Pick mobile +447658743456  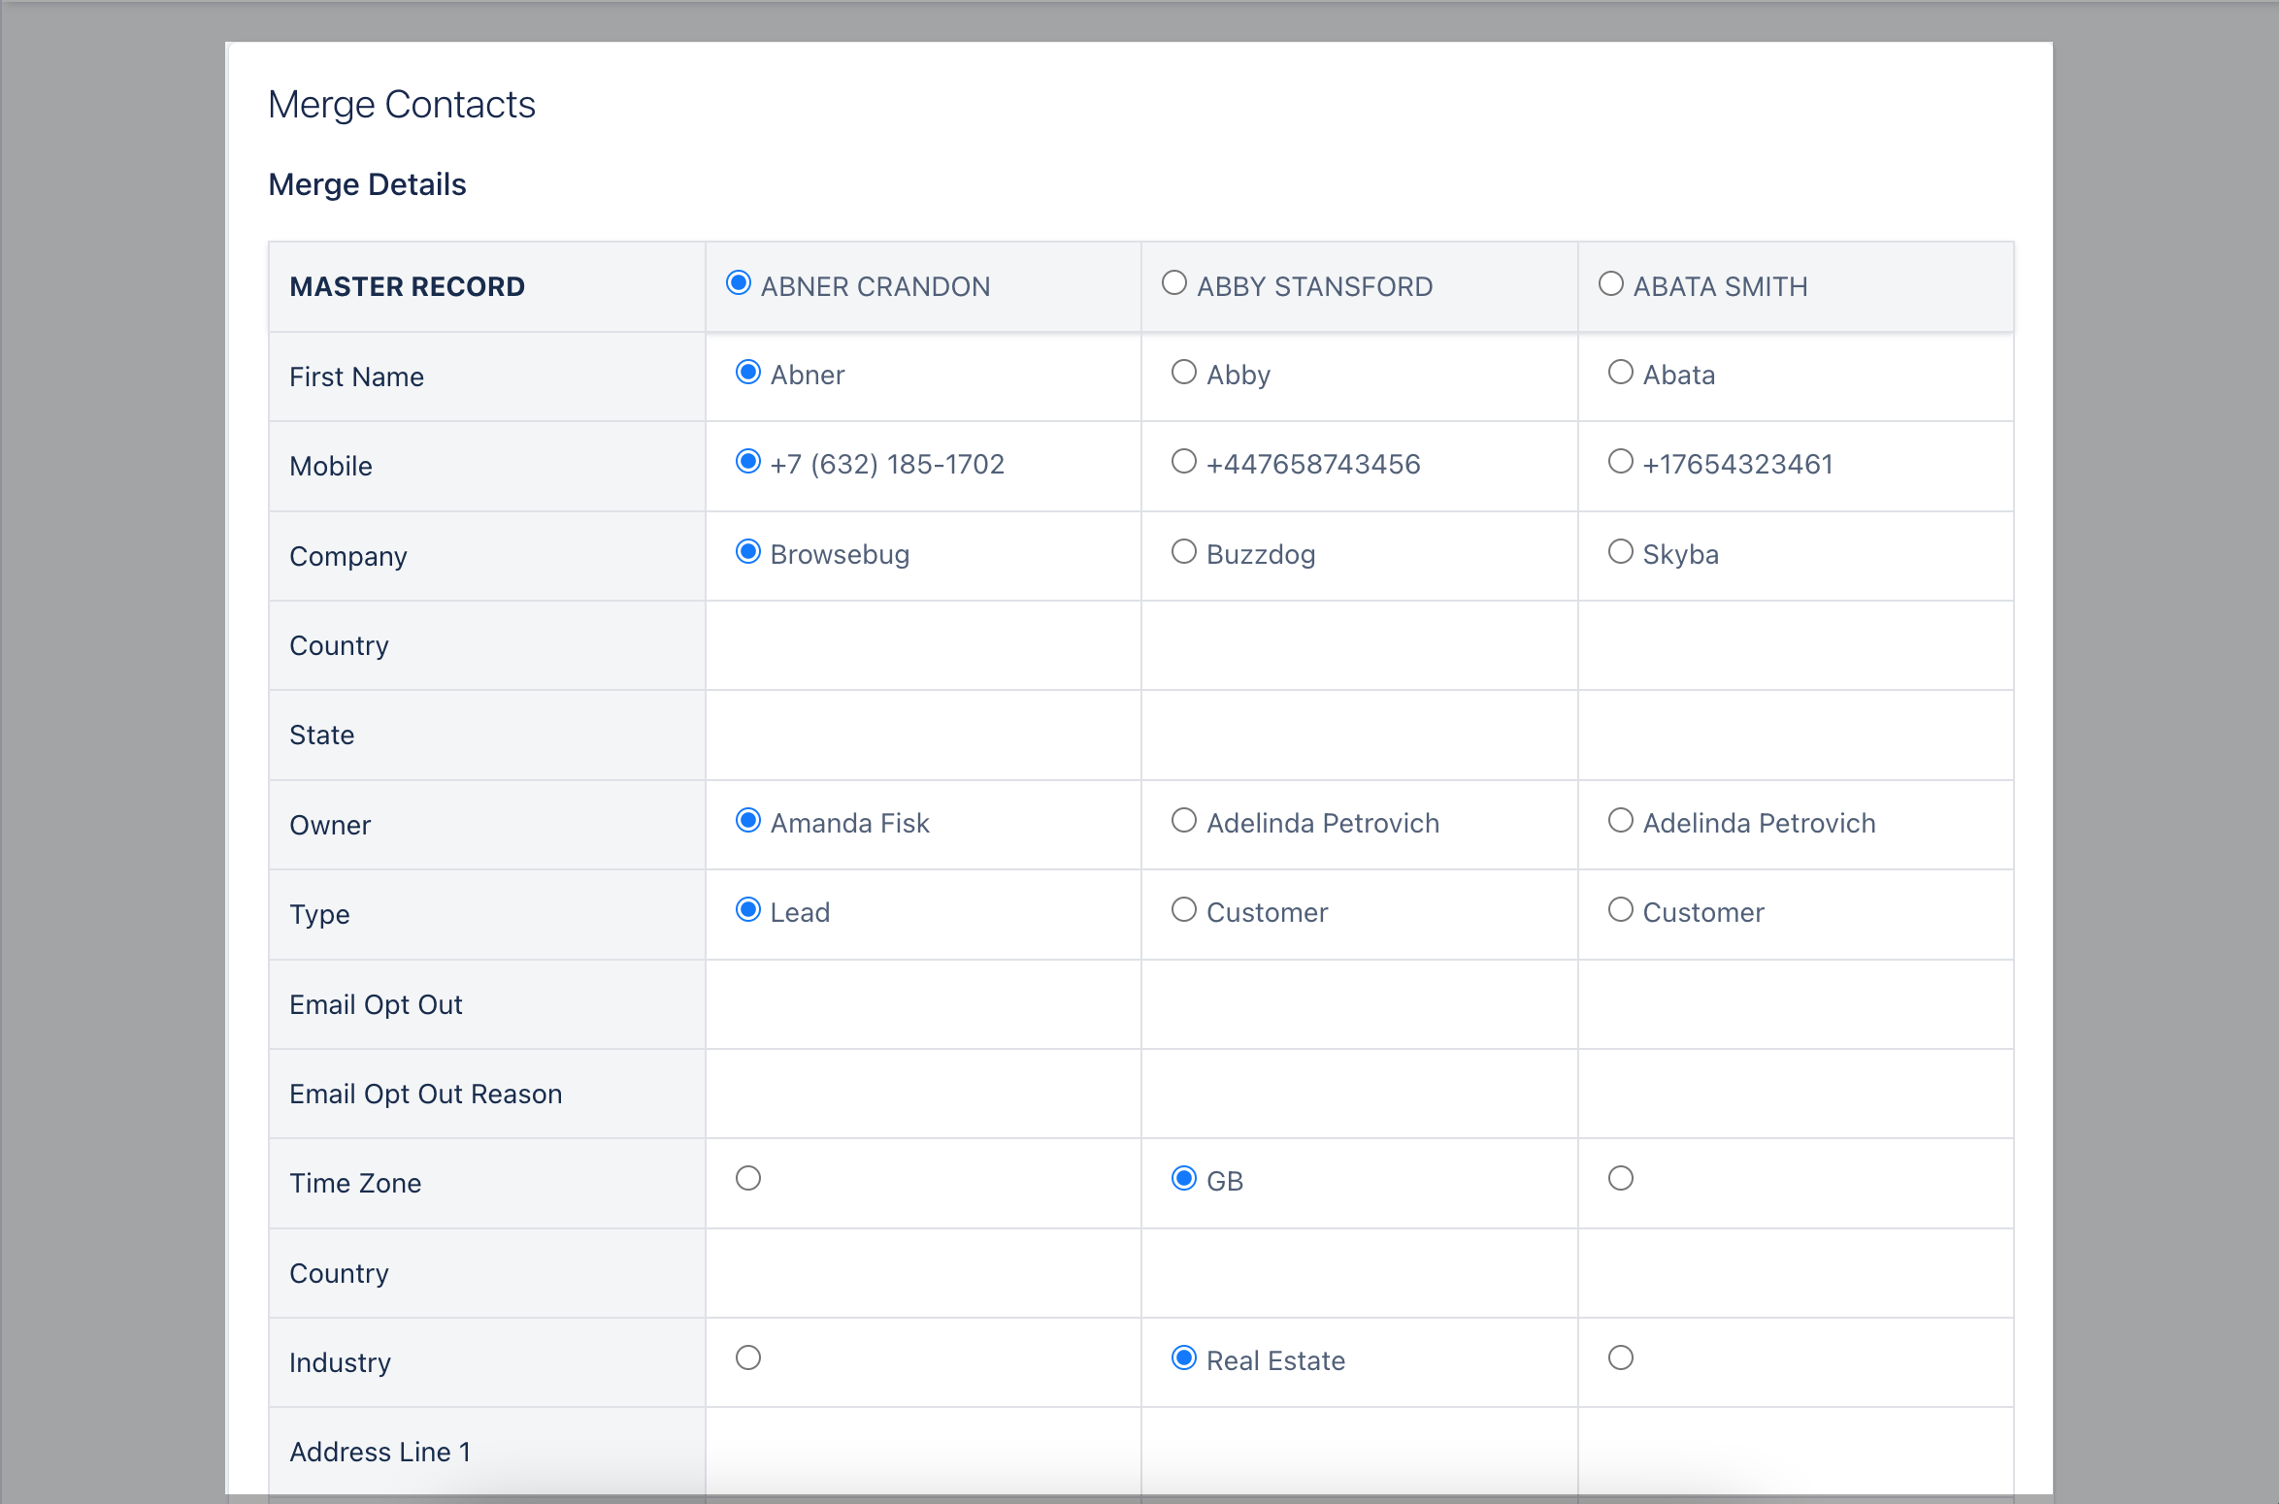[1184, 462]
